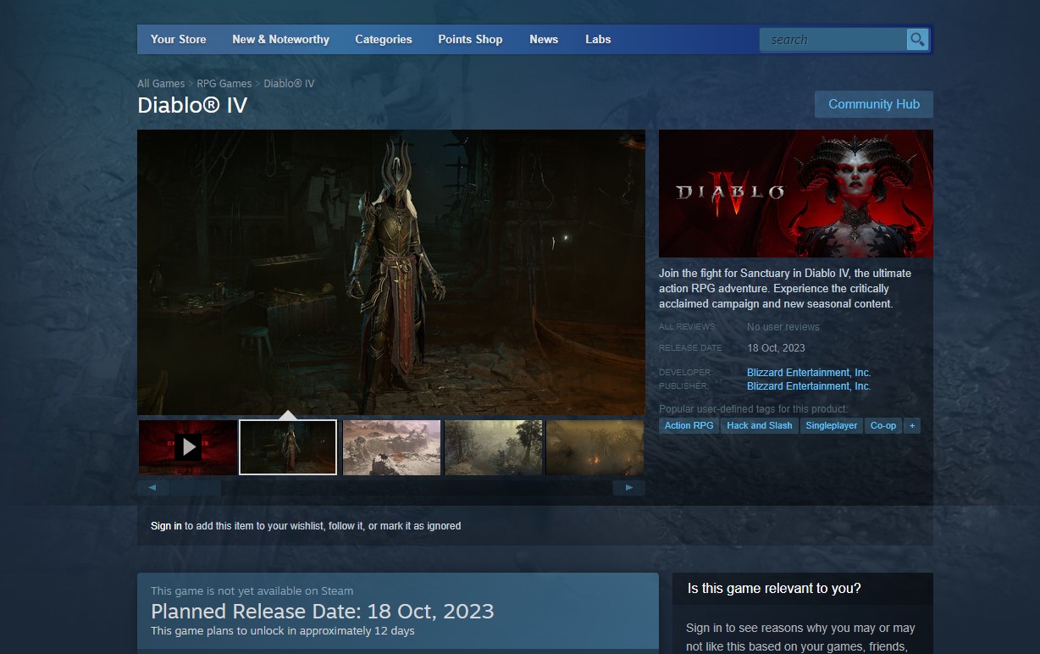Open the Community Hub
1040x654 pixels.
click(x=873, y=103)
